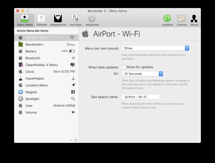The image size is (215, 163).
Task: Click the yellow minimize window button
Action: point(23,11)
